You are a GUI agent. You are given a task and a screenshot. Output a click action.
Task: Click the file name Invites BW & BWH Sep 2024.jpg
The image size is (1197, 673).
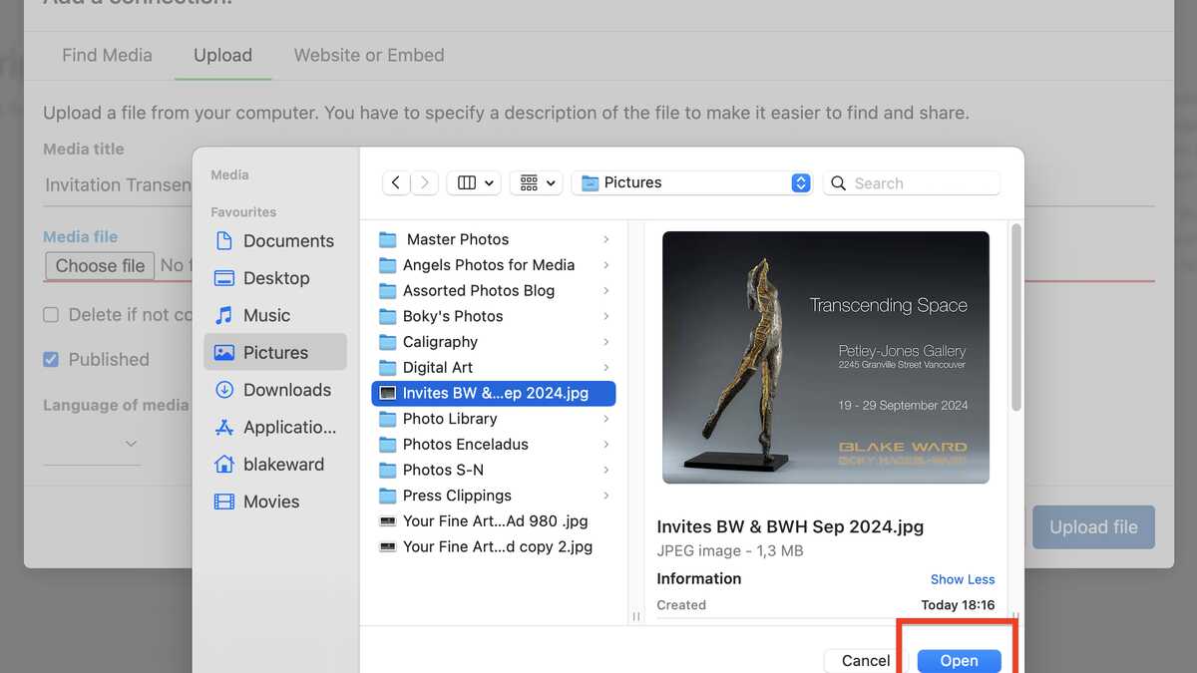point(790,526)
